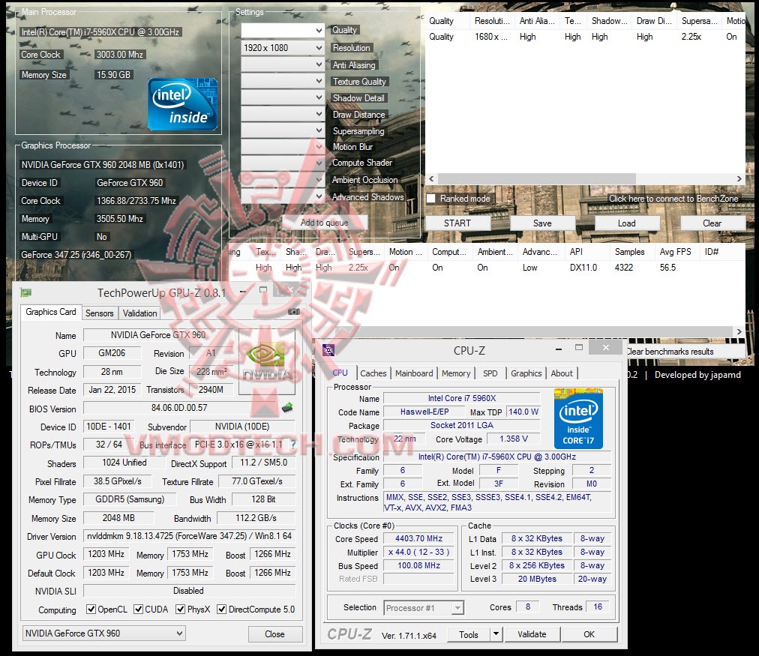This screenshot has height=656, width=759.
Task: Open the Graphics tab in CPU-Z
Action: pyautogui.click(x=526, y=373)
